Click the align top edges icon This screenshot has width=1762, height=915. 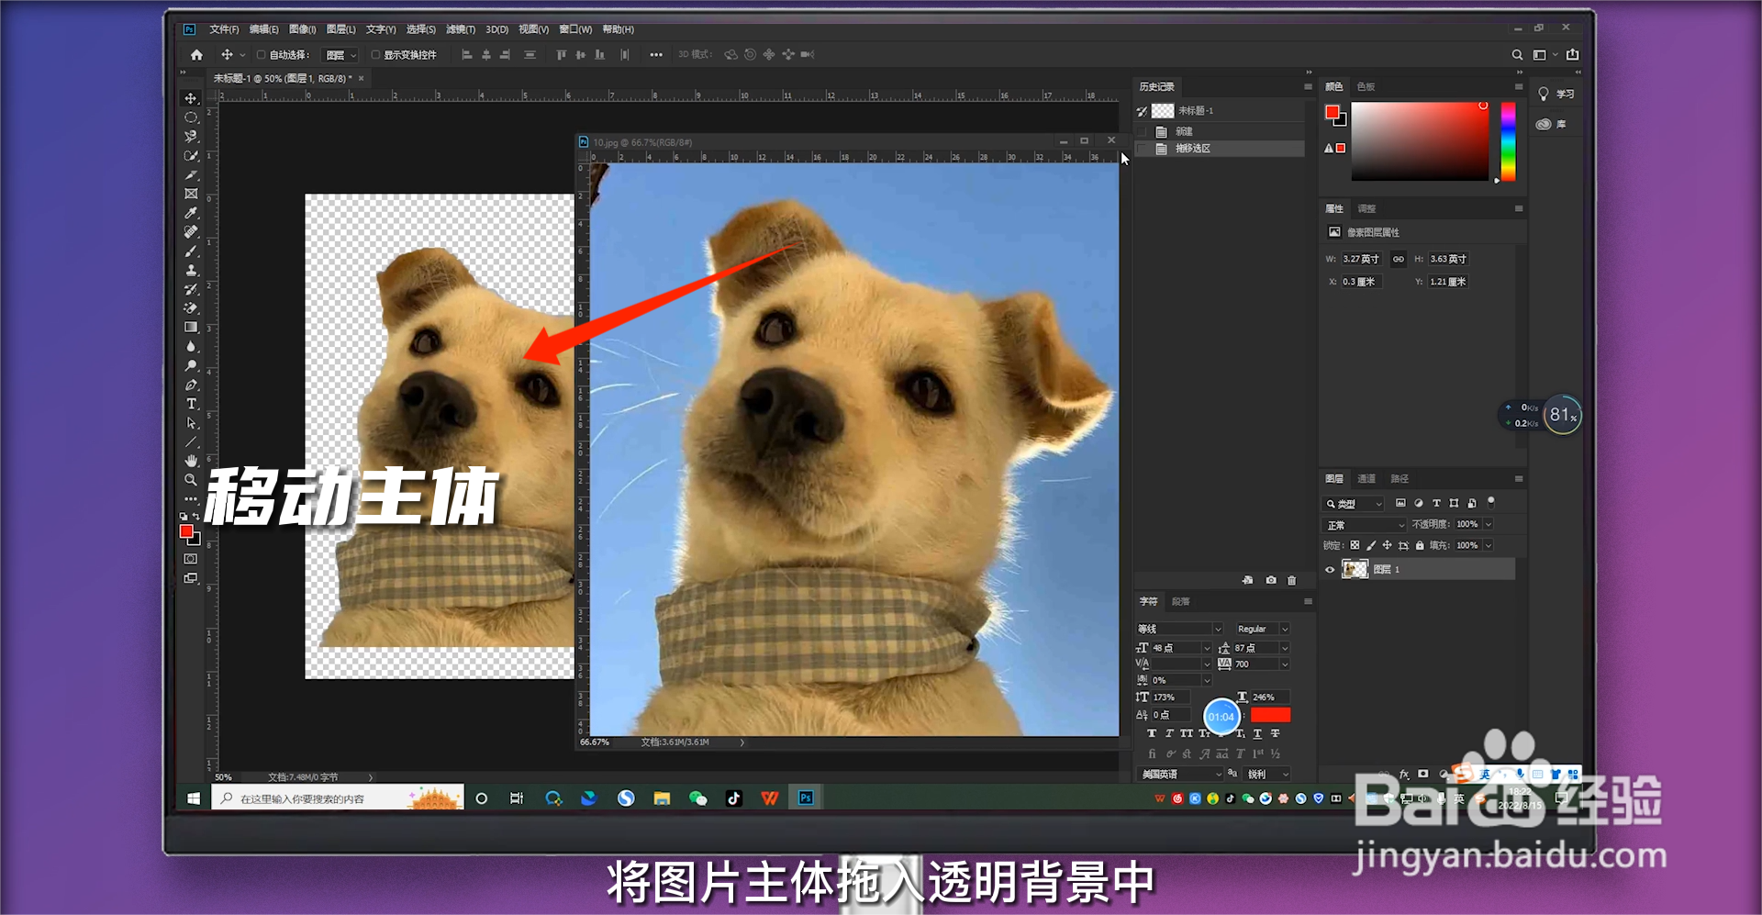click(x=561, y=55)
